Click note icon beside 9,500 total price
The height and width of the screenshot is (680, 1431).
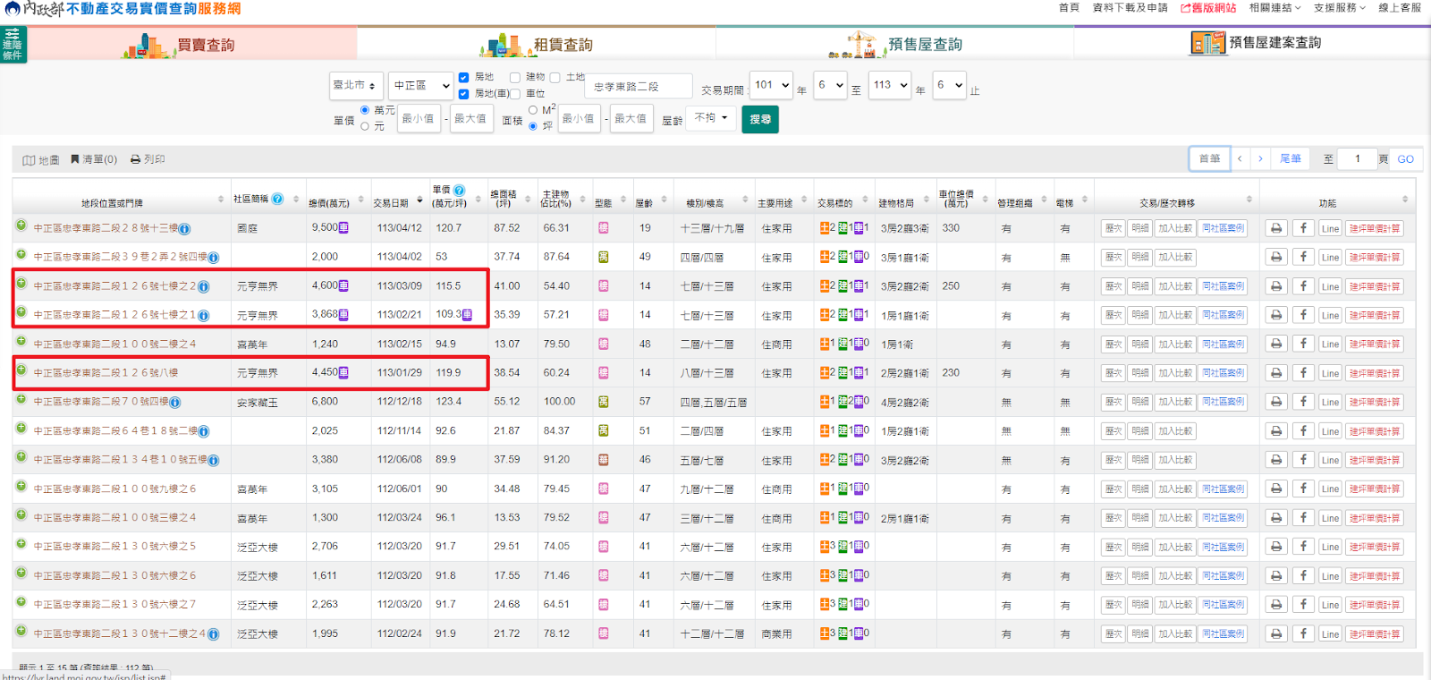tap(343, 228)
